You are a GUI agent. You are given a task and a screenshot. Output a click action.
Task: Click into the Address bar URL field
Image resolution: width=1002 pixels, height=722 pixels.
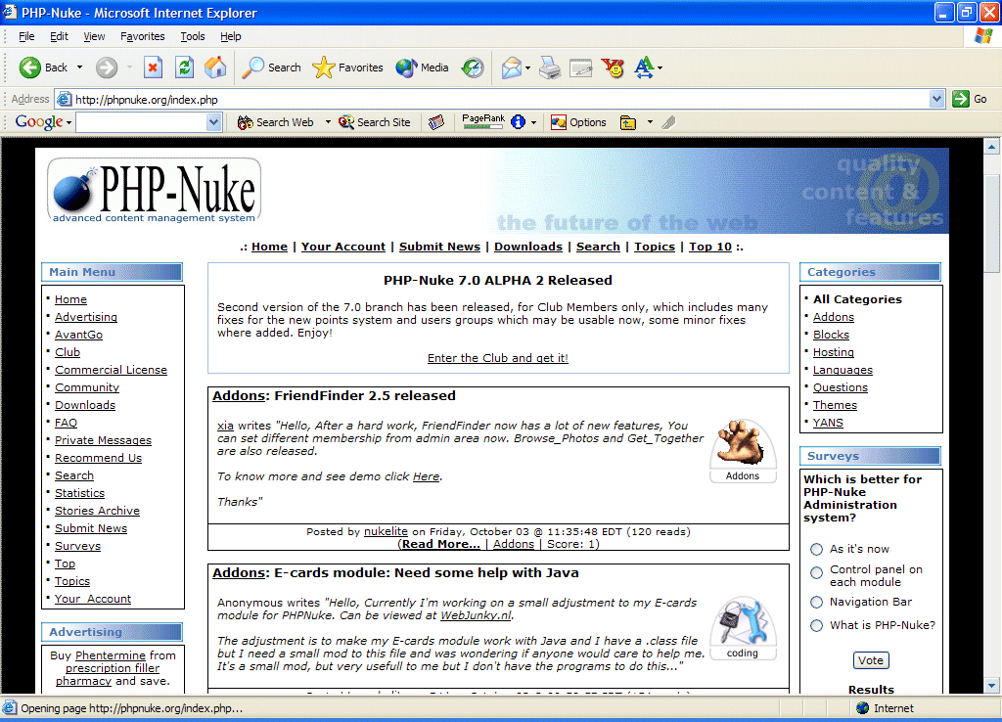tap(492, 99)
